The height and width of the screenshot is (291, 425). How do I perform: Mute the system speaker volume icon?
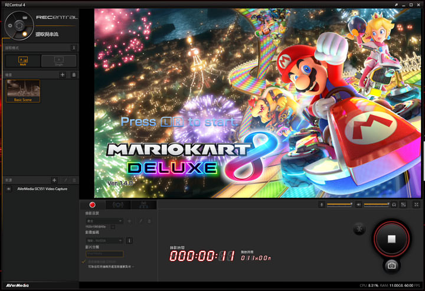click(358, 204)
